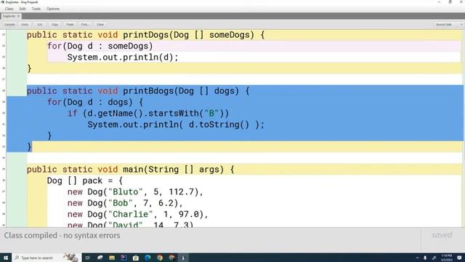Image resolution: width=465 pixels, height=262 pixels.
Task: Click the 'new Dog("Bob", 7, 6.2),' line
Action: click(125, 203)
